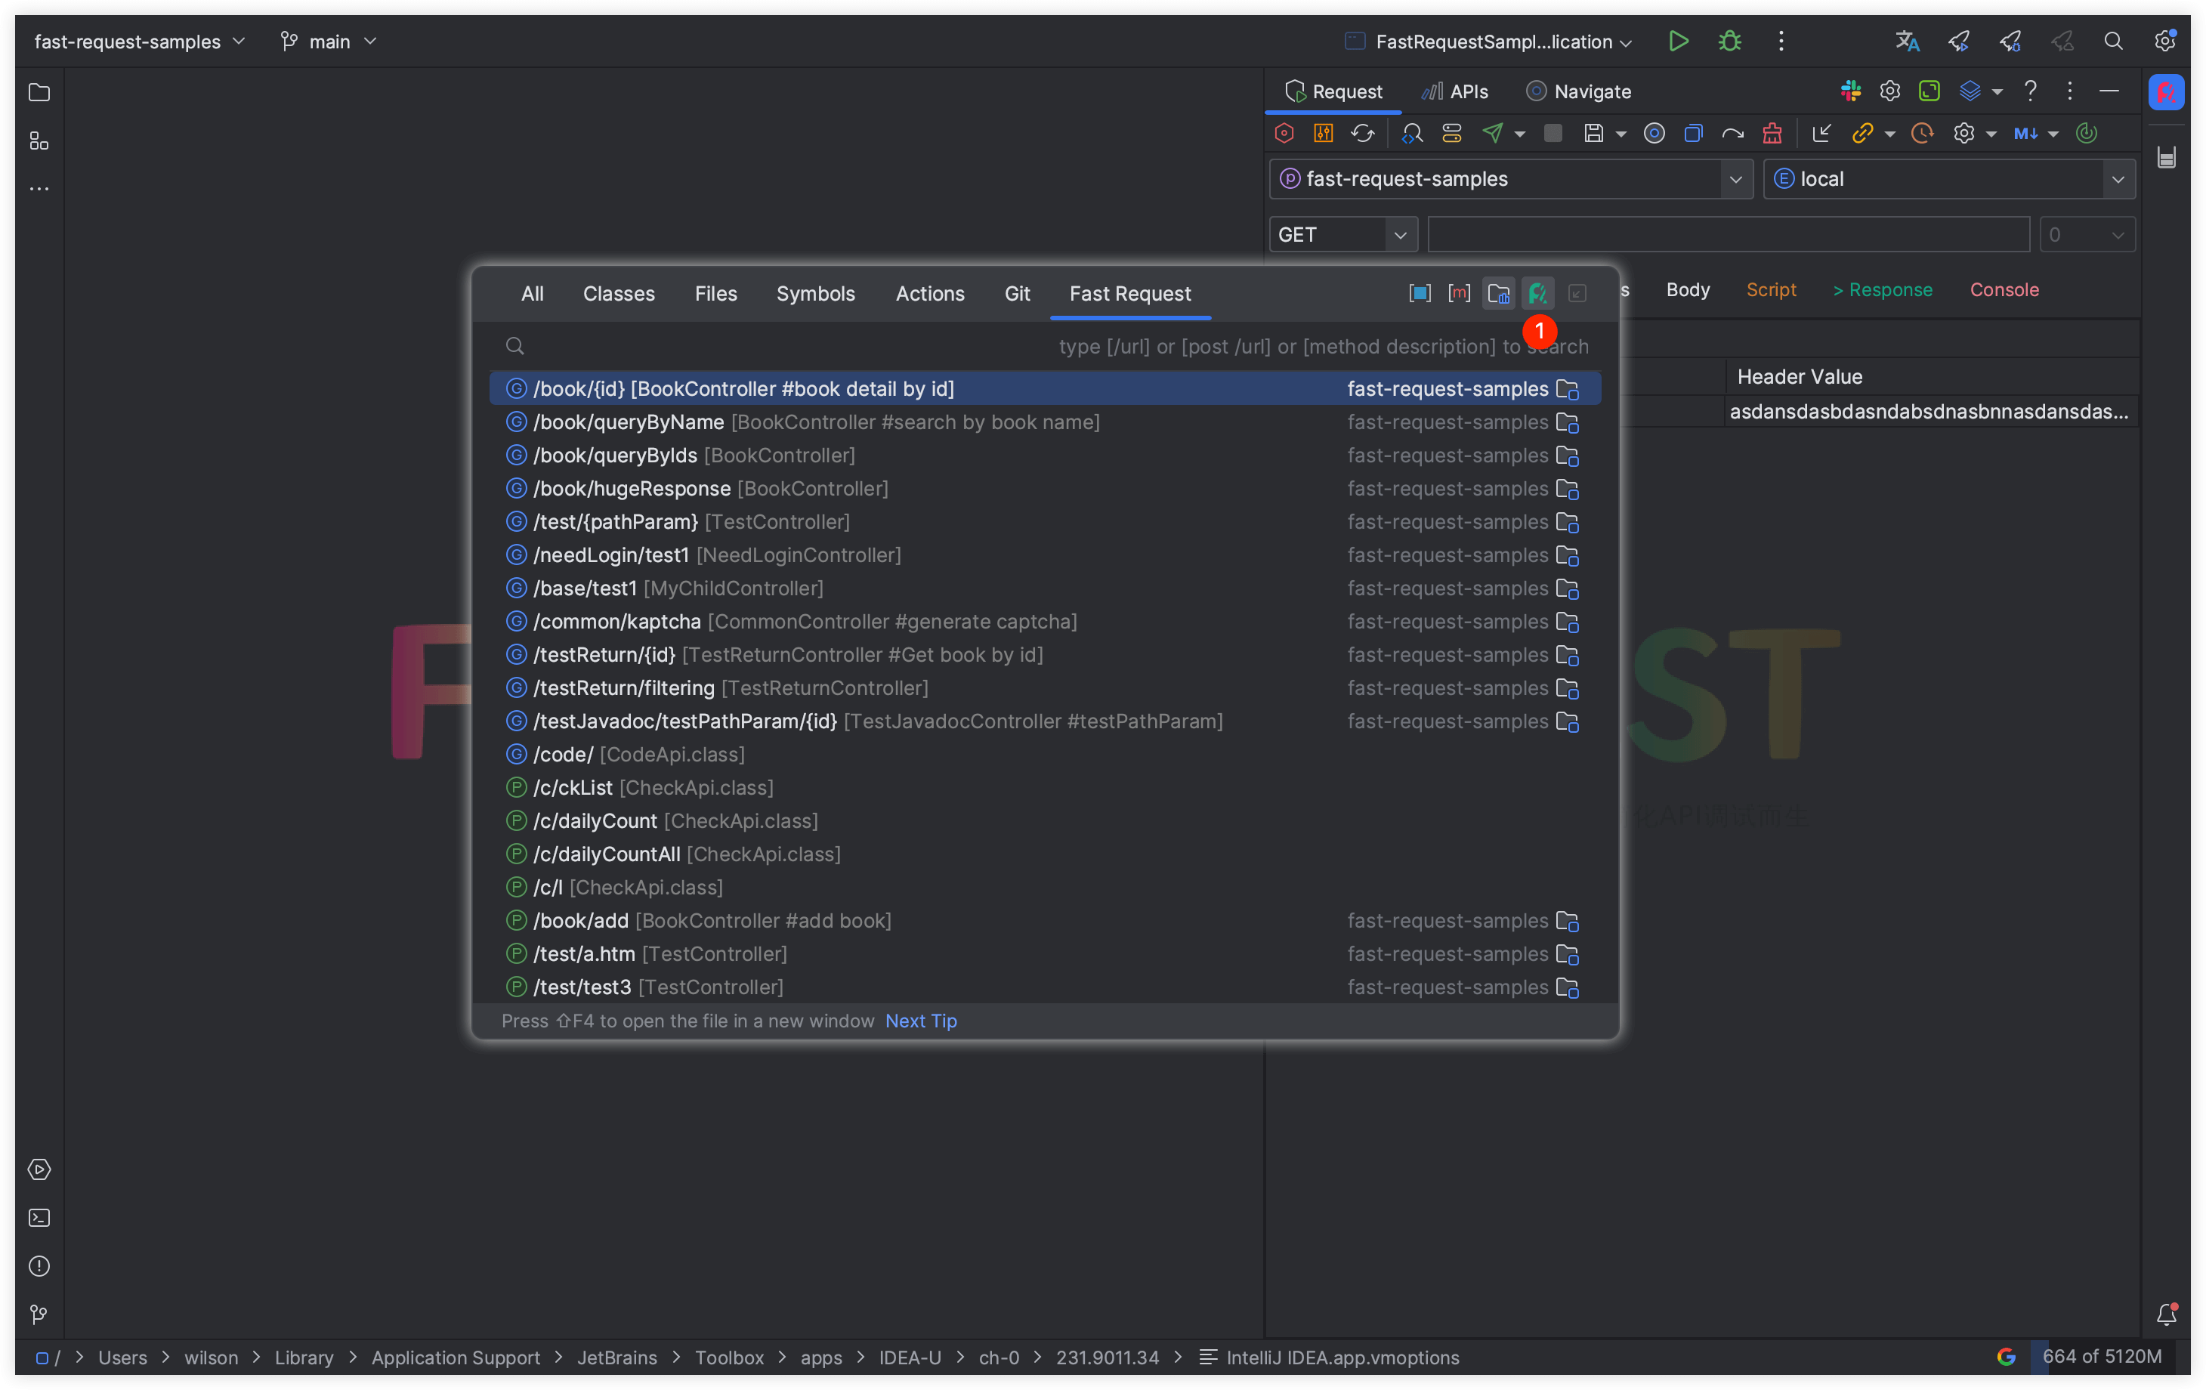Open the APIs tab
2206x1390 pixels.
coord(1455,91)
